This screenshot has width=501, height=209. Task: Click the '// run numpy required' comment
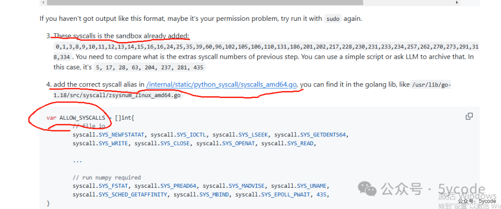[x=107, y=178]
